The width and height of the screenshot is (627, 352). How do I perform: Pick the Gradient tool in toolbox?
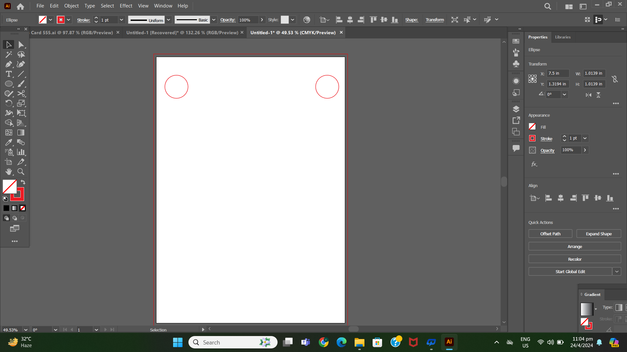[21, 133]
